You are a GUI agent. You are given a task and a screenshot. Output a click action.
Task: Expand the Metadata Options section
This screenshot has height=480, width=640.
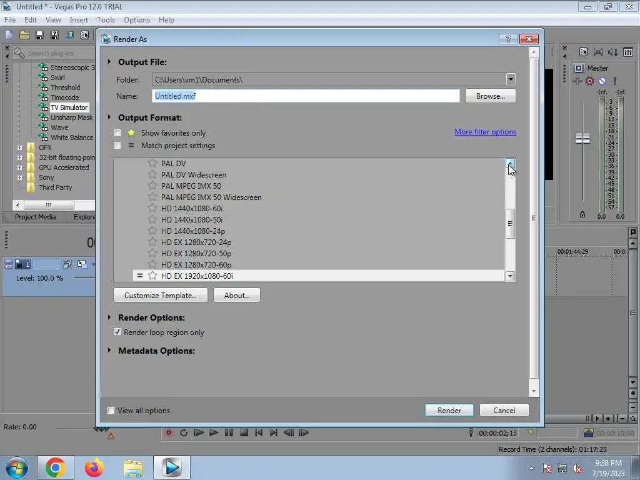coord(109,350)
